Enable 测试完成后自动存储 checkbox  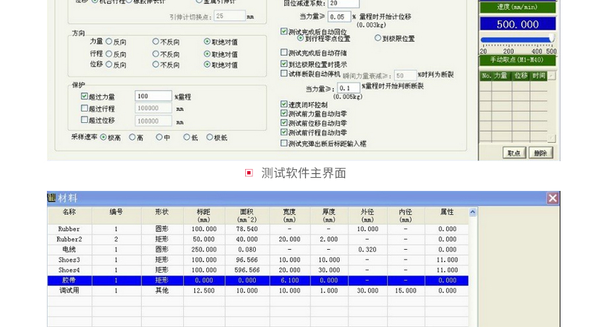(x=284, y=53)
